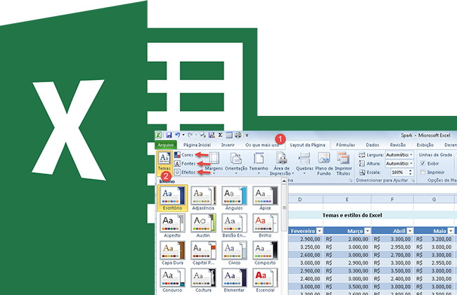The width and height of the screenshot is (457, 295).
Task: Click the Escala percentage field
Action: coord(397,172)
